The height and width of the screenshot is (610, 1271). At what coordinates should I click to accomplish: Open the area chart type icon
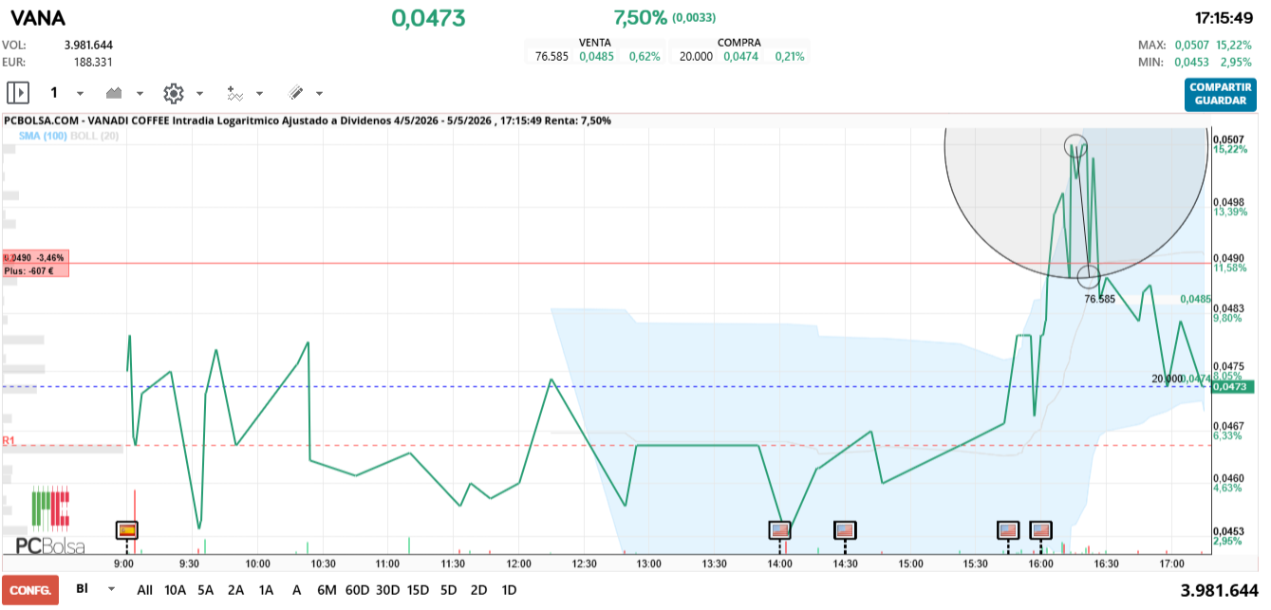click(116, 93)
